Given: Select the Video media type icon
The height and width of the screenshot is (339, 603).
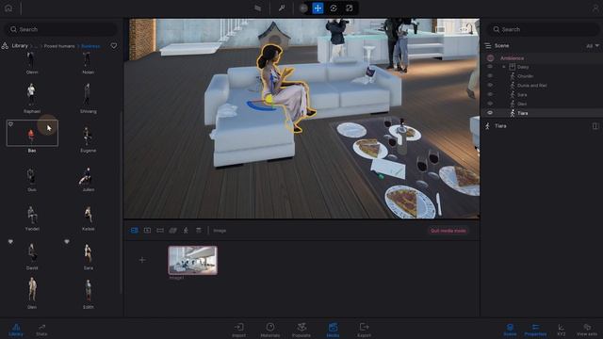Looking at the screenshot, I should point(172,230).
